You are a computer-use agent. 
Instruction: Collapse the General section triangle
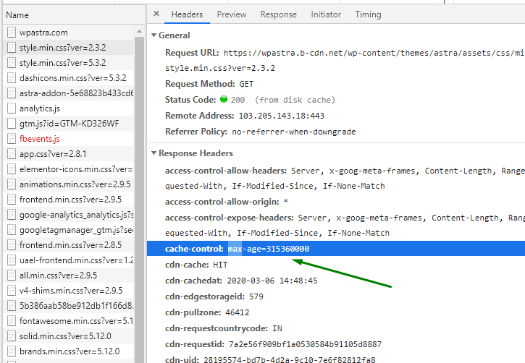(154, 35)
